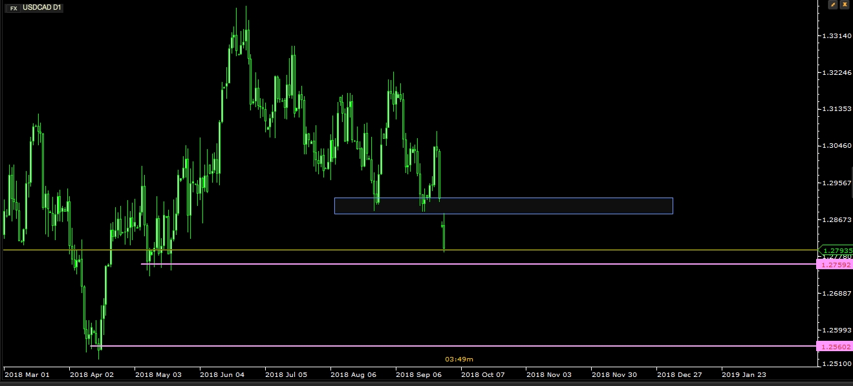Click the 1.30460 price axis label
The image size is (853, 386).
(x=836, y=146)
